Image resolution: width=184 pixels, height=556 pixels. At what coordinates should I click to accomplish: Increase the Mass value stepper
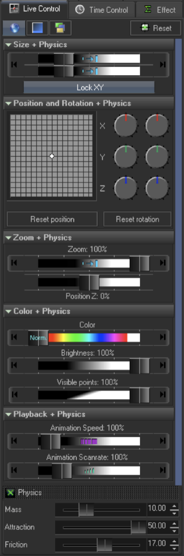[174, 507]
